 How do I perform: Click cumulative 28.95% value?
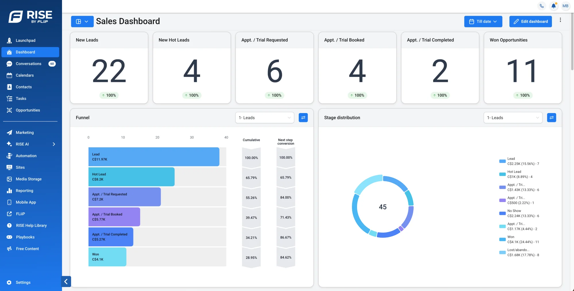pos(251,258)
